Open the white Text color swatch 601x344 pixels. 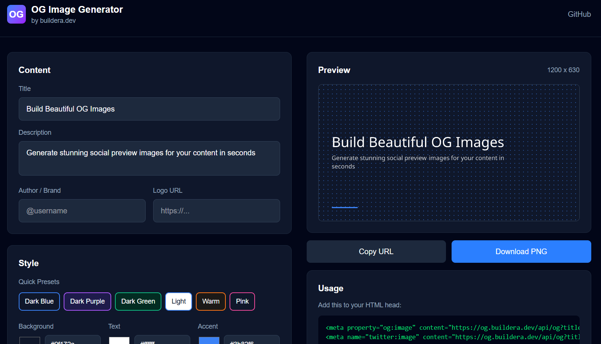119,341
